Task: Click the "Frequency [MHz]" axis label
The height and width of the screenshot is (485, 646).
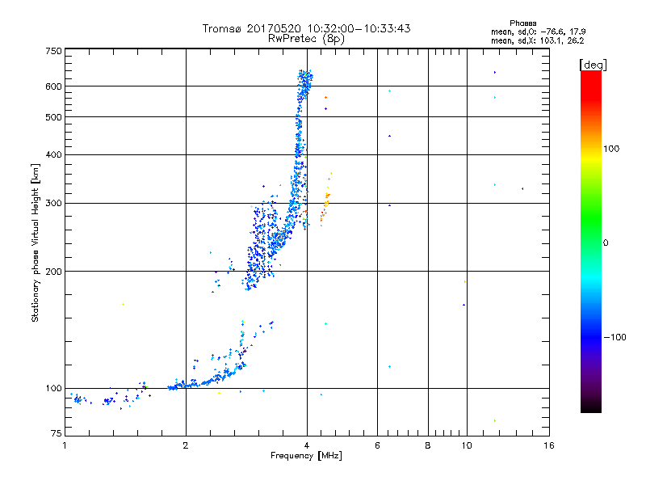Action: tap(306, 456)
